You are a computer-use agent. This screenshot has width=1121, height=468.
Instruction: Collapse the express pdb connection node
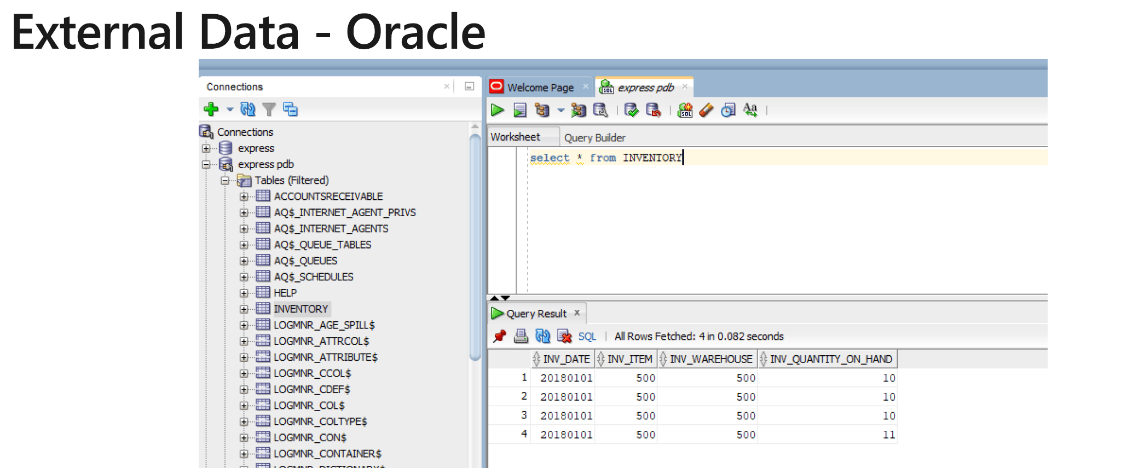tap(206, 164)
